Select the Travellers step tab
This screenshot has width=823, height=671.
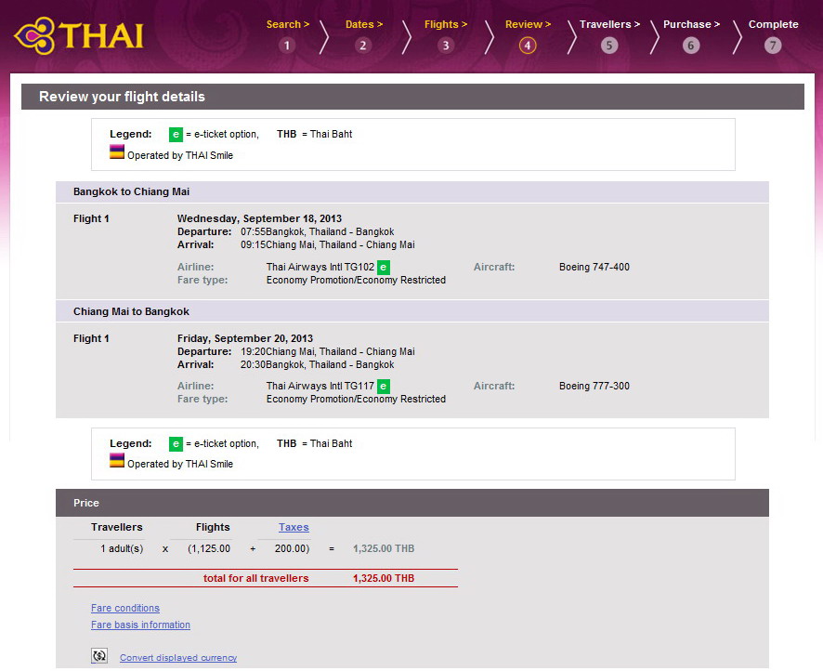tap(610, 24)
